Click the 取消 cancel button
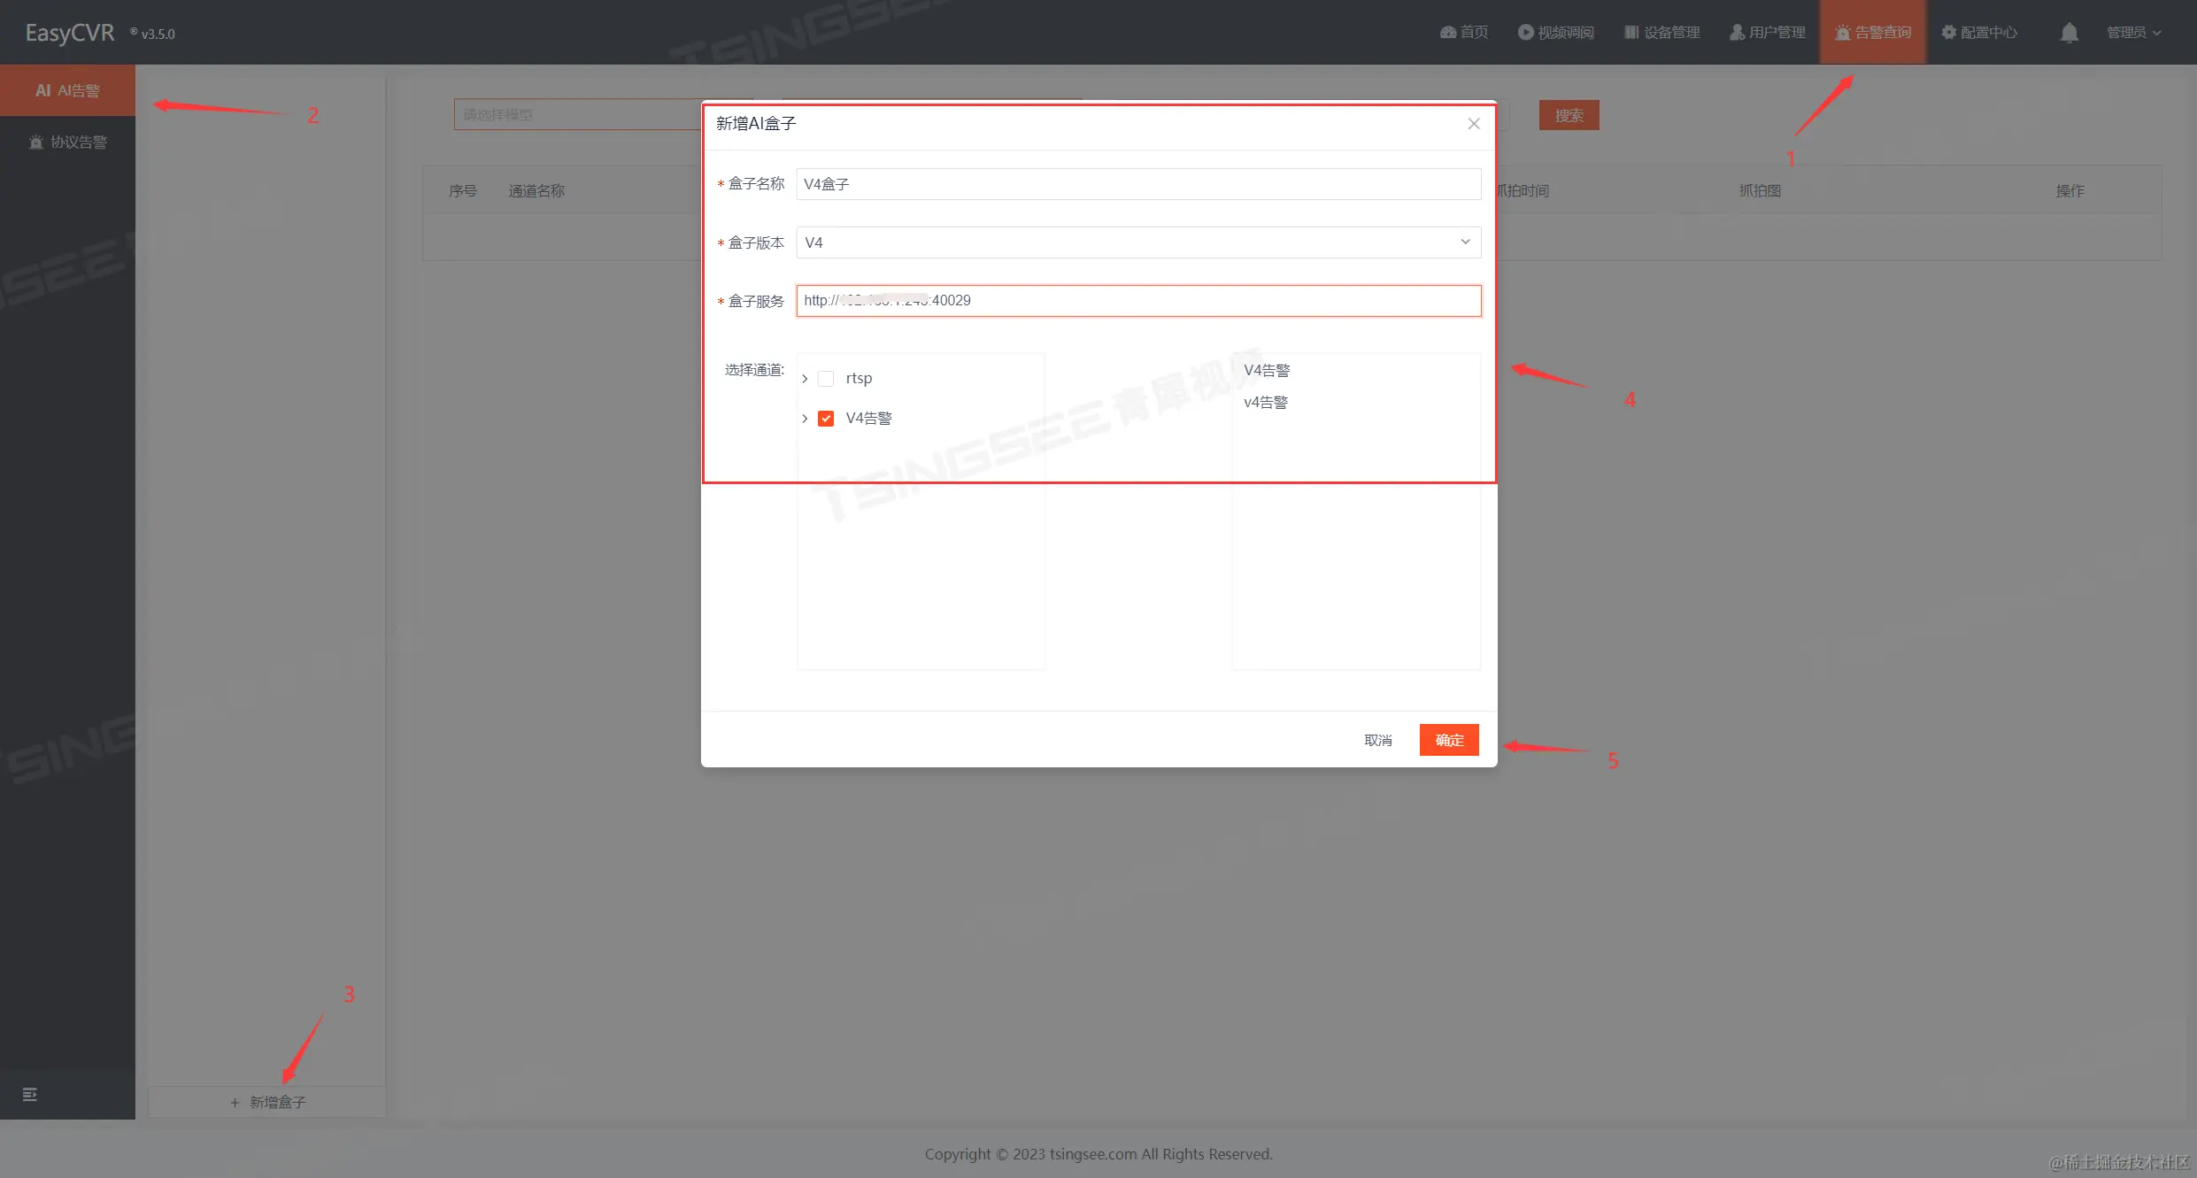This screenshot has width=2197, height=1178. click(x=1378, y=740)
